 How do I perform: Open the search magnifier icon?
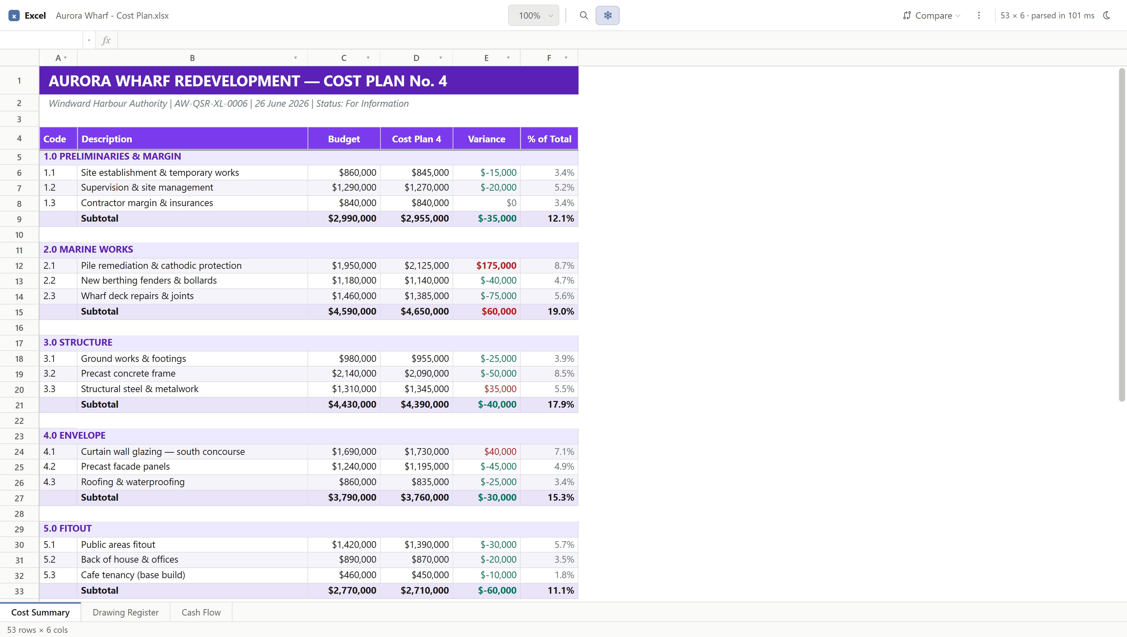(x=584, y=15)
